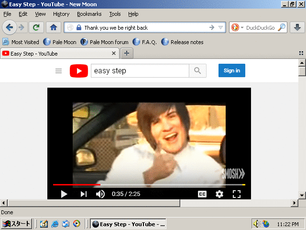Screen dimensions: 306x230
Task: Open the Most Visited bookmarks folder
Action: pos(21,42)
